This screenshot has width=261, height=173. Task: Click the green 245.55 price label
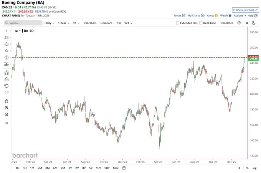(x=253, y=59)
